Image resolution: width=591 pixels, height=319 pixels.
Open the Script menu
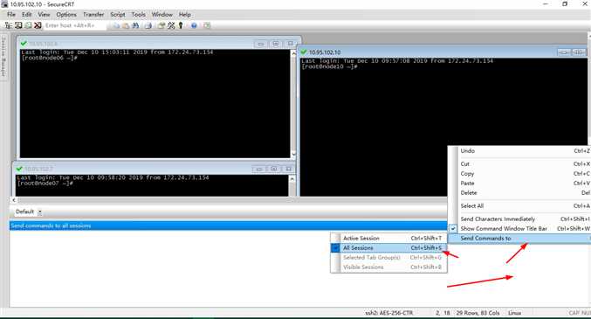coord(118,14)
